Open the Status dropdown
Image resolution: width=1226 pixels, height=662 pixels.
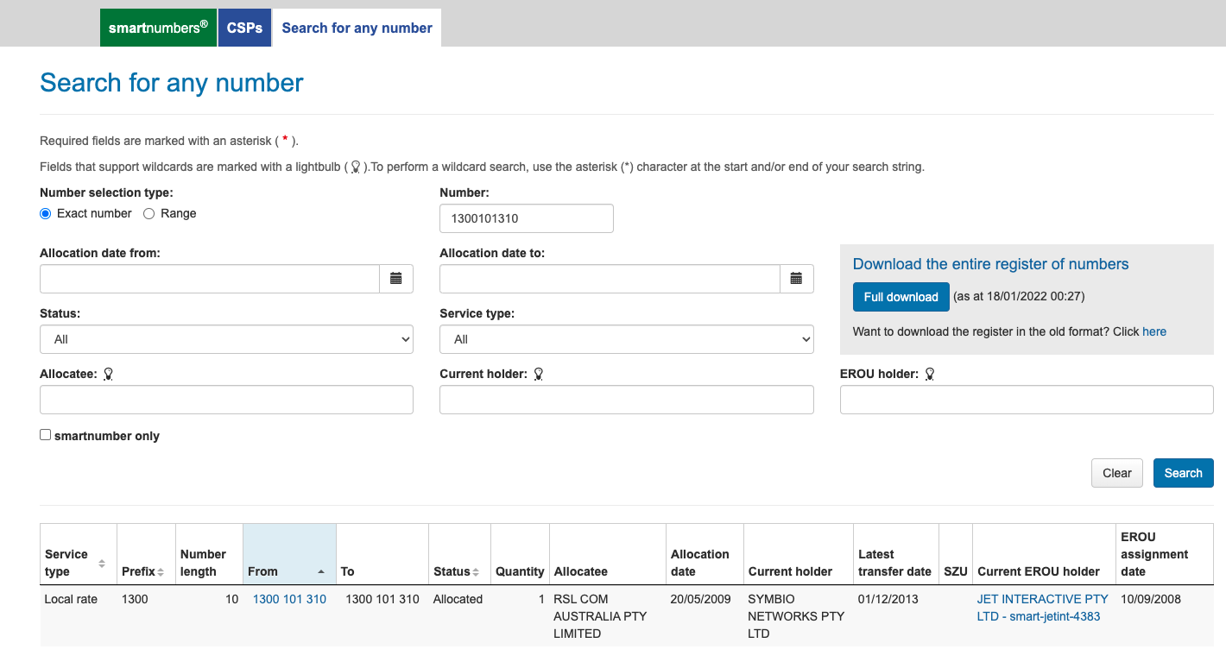point(226,339)
